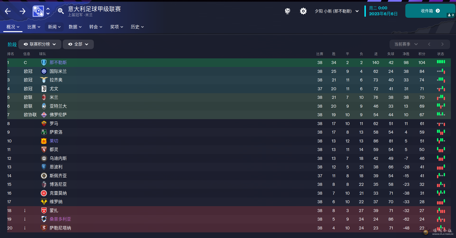456x238 pixels.
Task: Click the Inter Milan (国际米兰) club badge
Action: (x=44, y=71)
